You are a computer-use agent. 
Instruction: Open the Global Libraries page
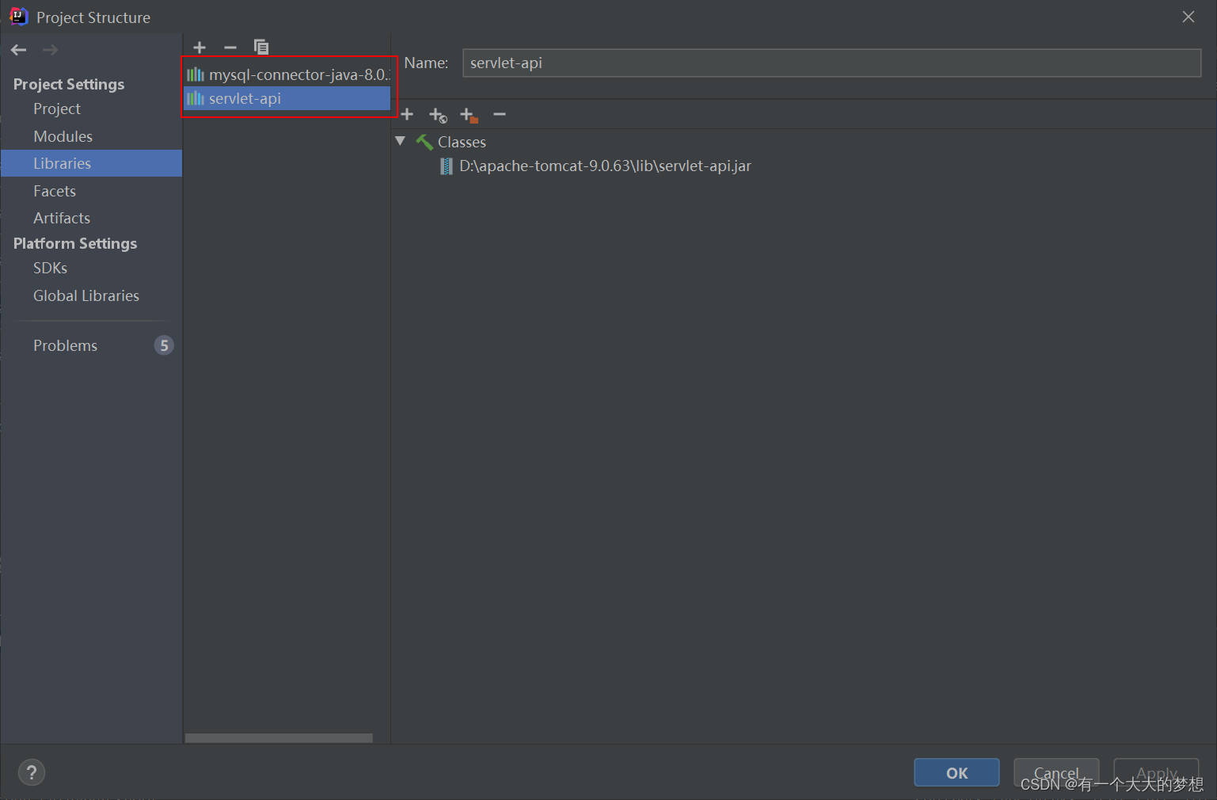click(86, 295)
